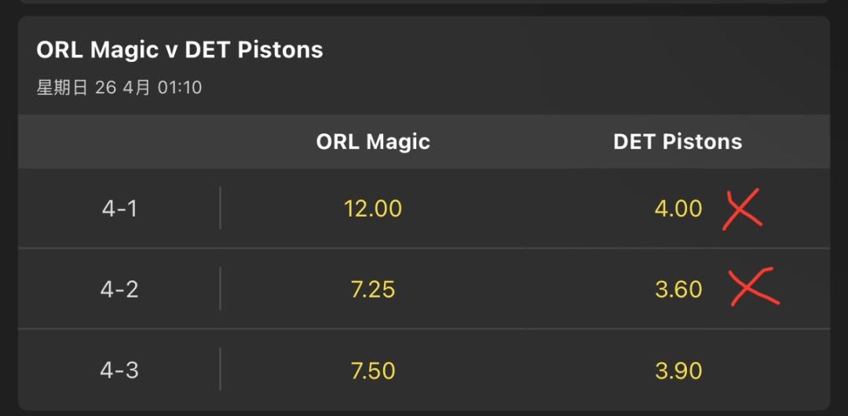Click the red X beside 3.60 odds

(x=754, y=288)
